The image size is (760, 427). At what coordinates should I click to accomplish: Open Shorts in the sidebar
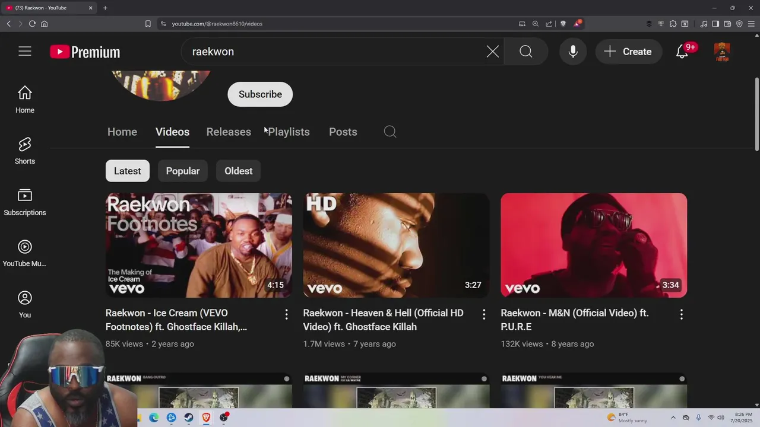(x=25, y=151)
